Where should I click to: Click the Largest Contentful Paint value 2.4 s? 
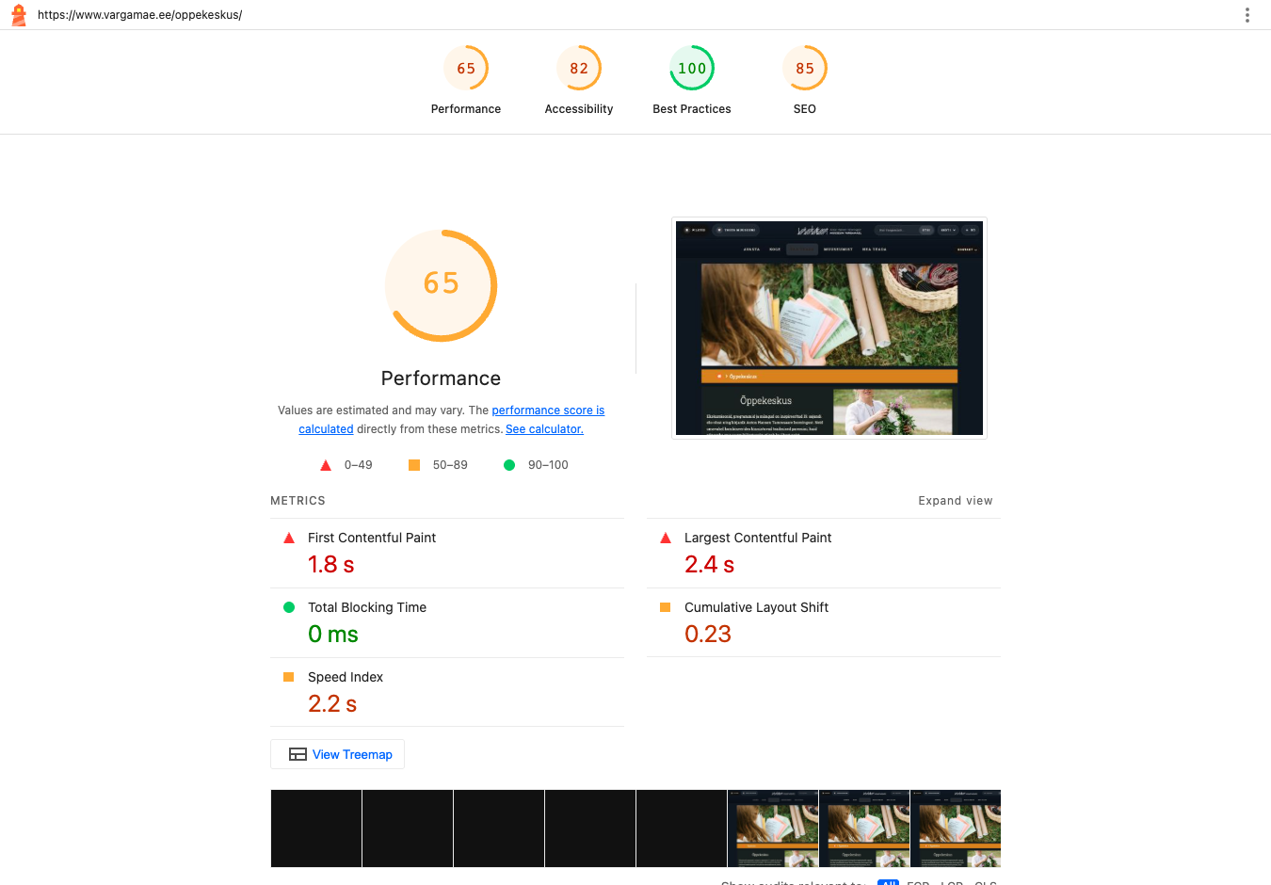coord(710,565)
